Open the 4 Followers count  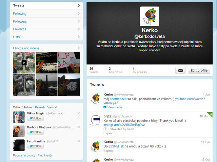coord(139,70)
